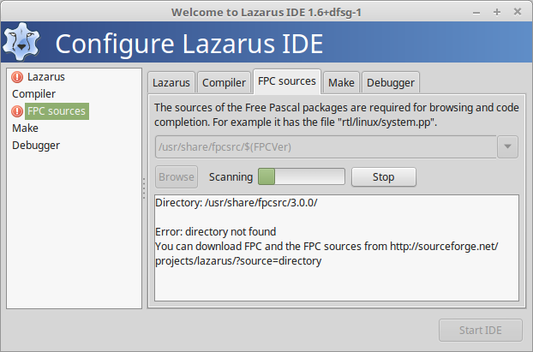Click the Scanning progress bar
Viewport: 533px width, 352px height.
click(302, 176)
